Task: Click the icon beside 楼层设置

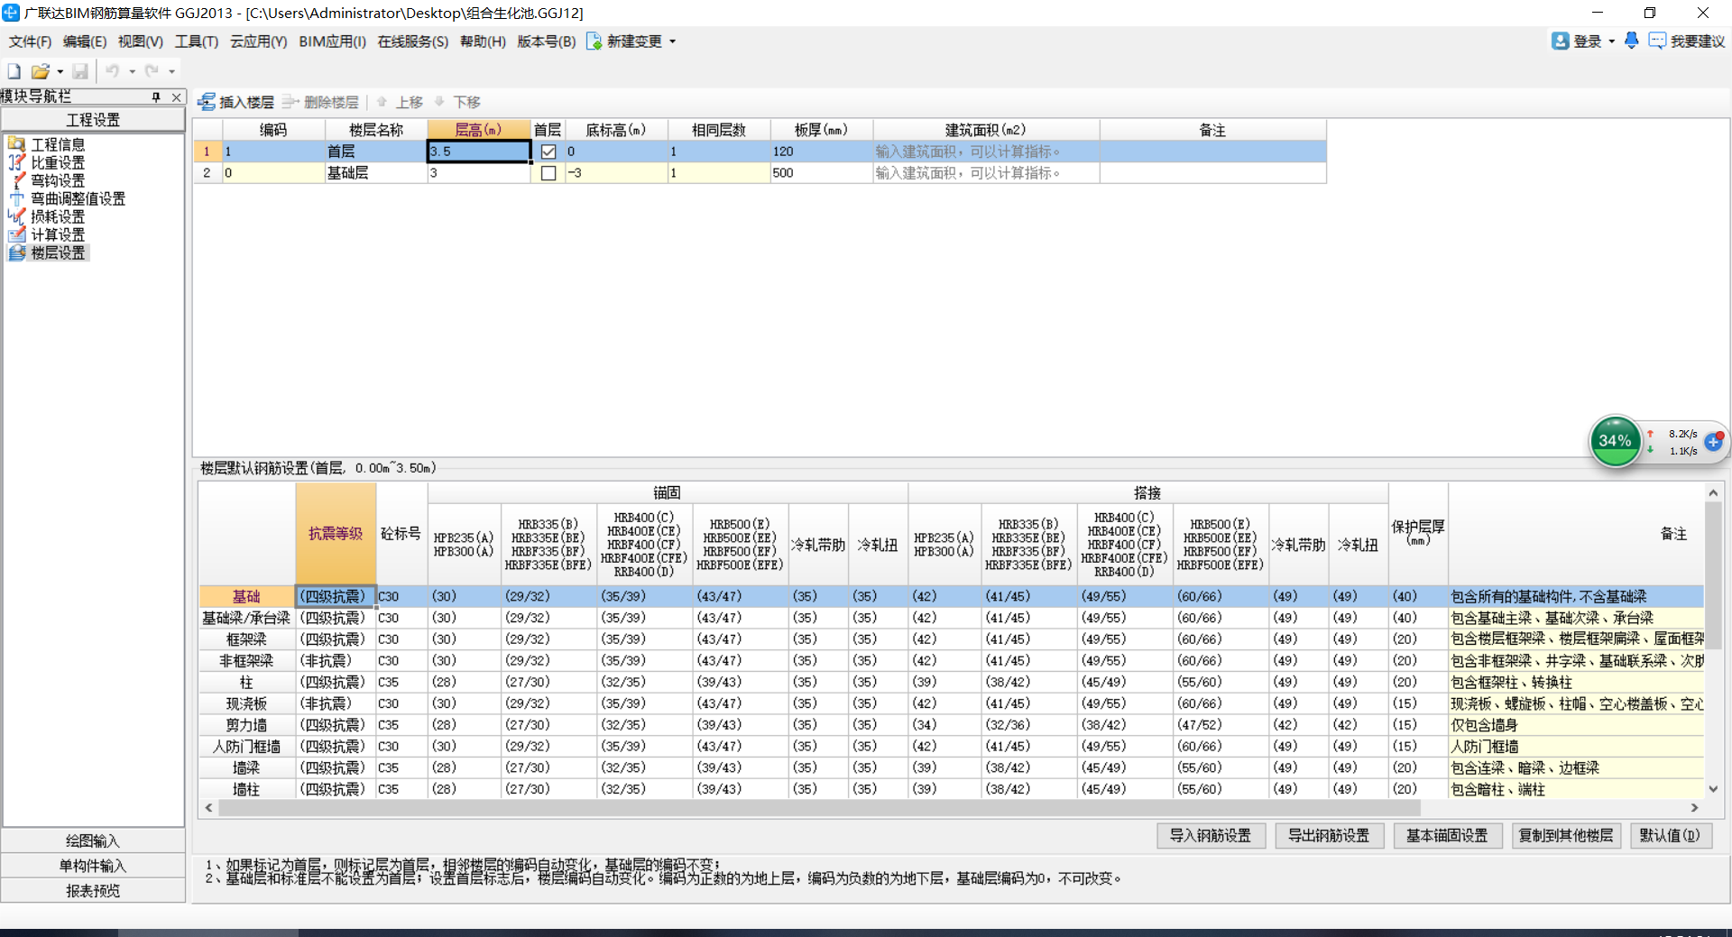Action: coord(16,253)
